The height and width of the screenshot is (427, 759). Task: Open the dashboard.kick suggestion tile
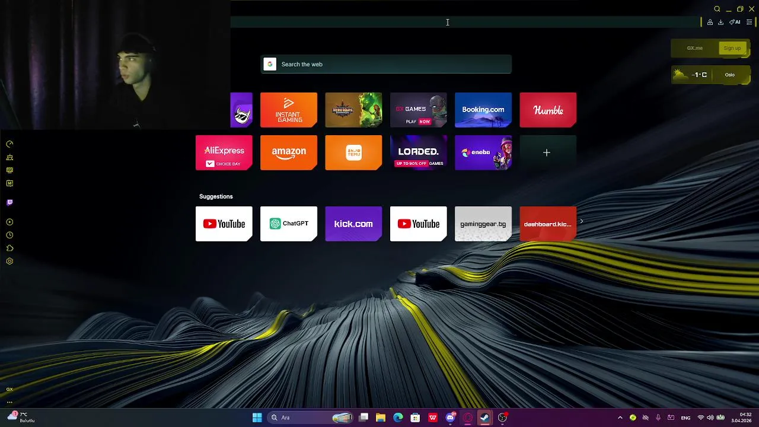548,224
